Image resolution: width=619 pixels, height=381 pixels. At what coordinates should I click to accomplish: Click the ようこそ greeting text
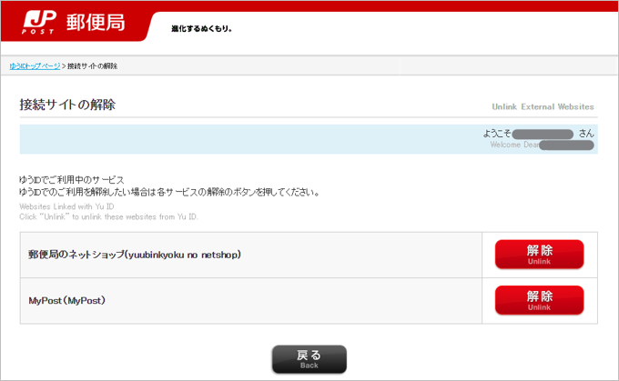point(497,133)
